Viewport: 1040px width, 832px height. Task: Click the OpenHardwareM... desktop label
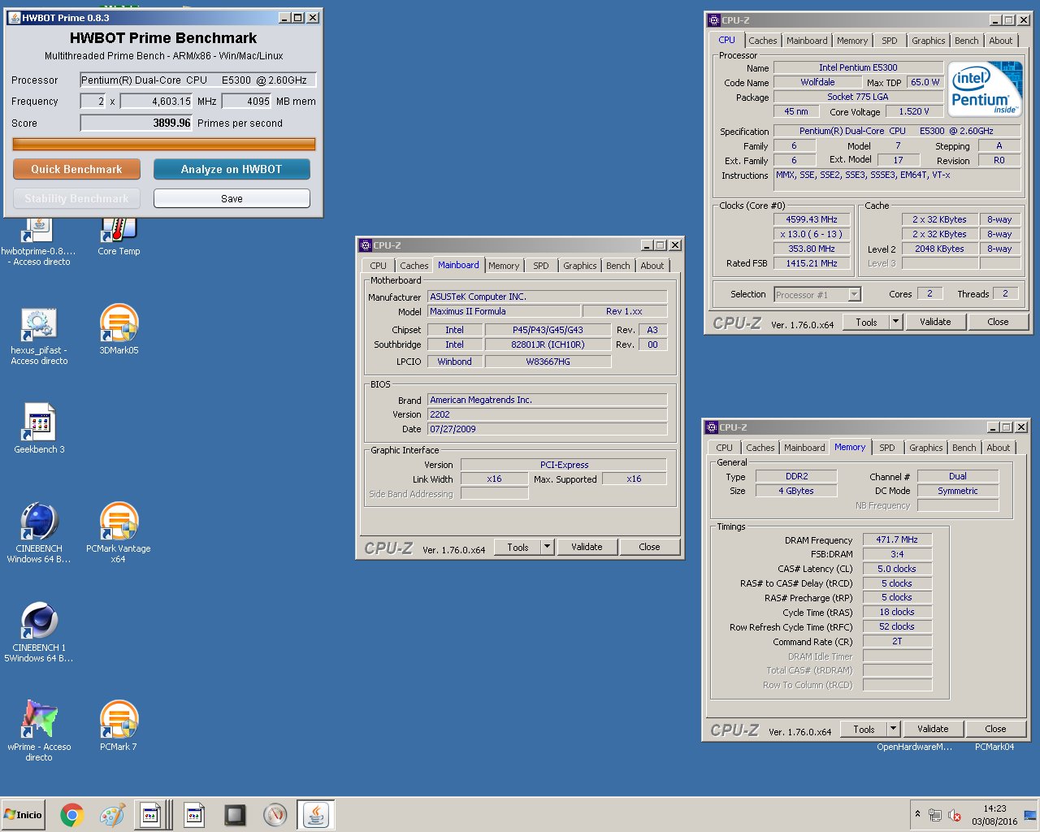tap(914, 747)
